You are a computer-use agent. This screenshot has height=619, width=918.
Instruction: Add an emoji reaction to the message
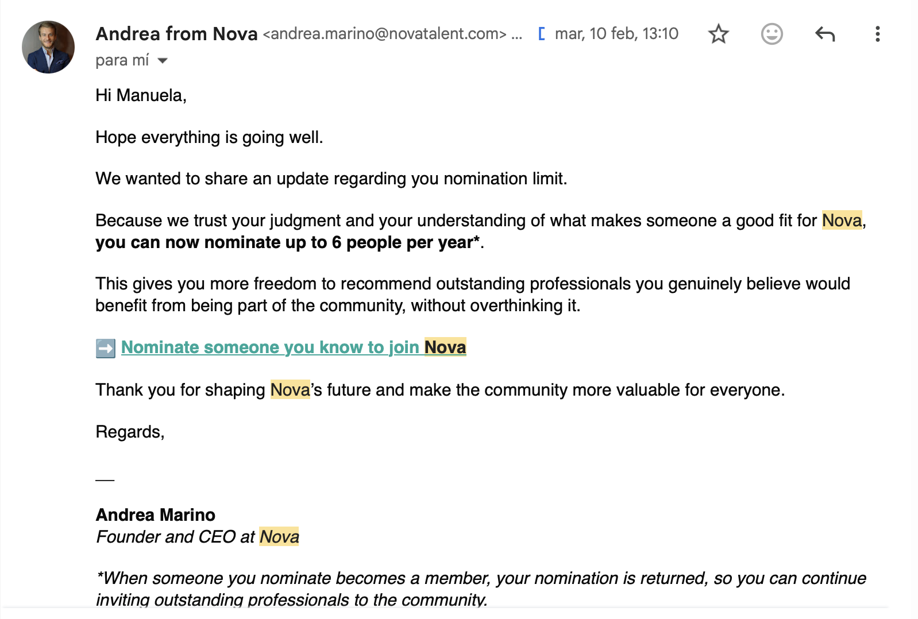[x=772, y=34]
